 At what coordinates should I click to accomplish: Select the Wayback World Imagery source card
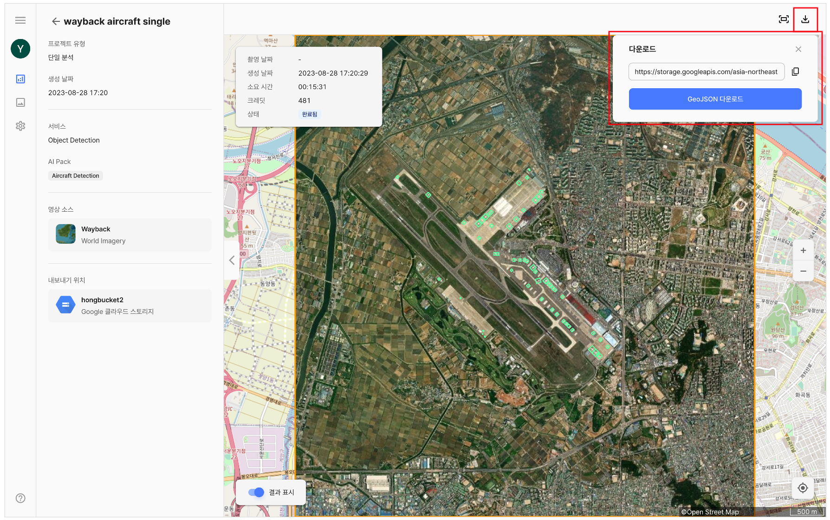point(130,235)
